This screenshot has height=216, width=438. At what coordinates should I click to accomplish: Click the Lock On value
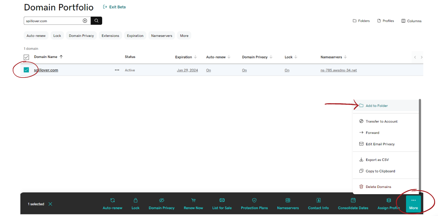pyautogui.click(x=287, y=70)
